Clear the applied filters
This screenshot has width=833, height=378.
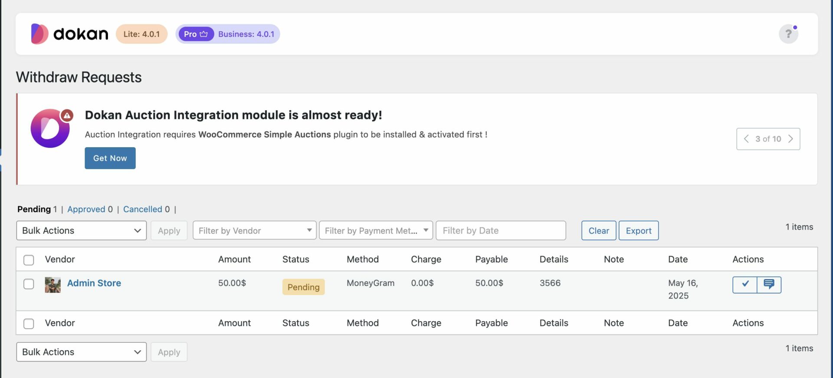[x=599, y=230]
